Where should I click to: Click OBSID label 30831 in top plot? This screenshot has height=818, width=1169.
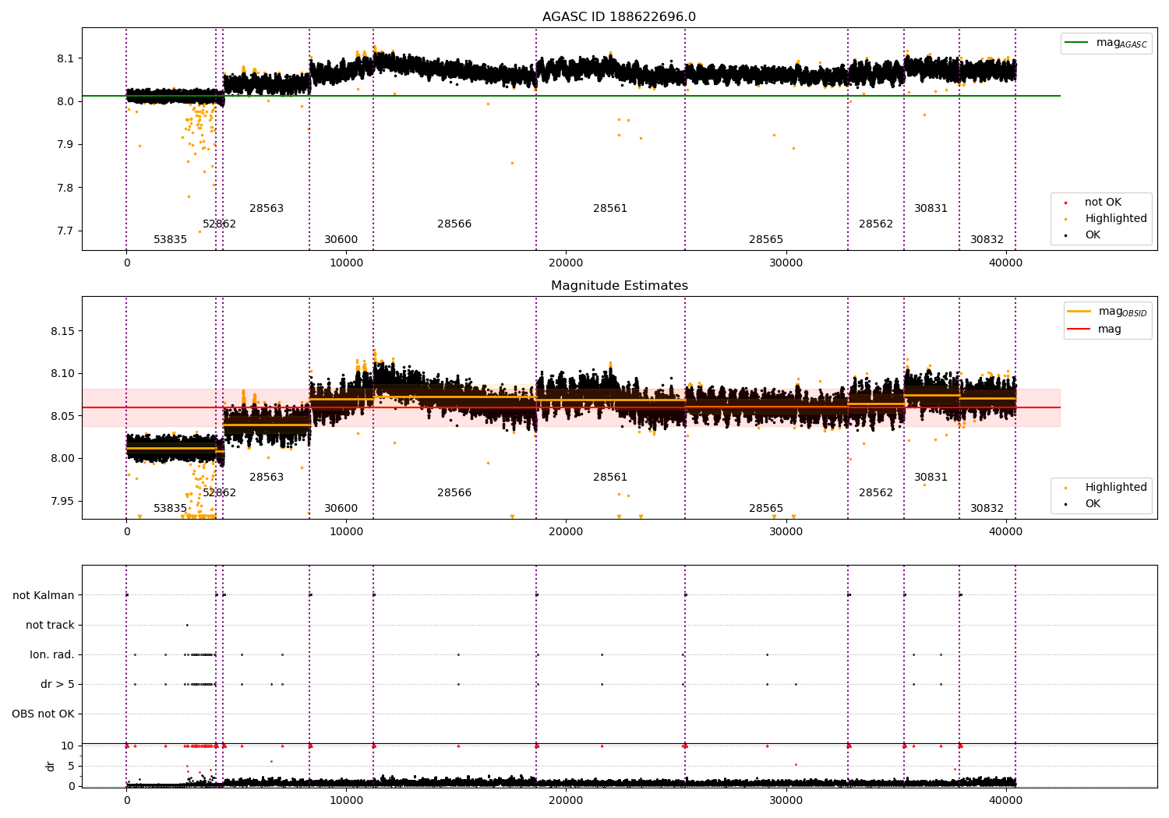point(931,209)
